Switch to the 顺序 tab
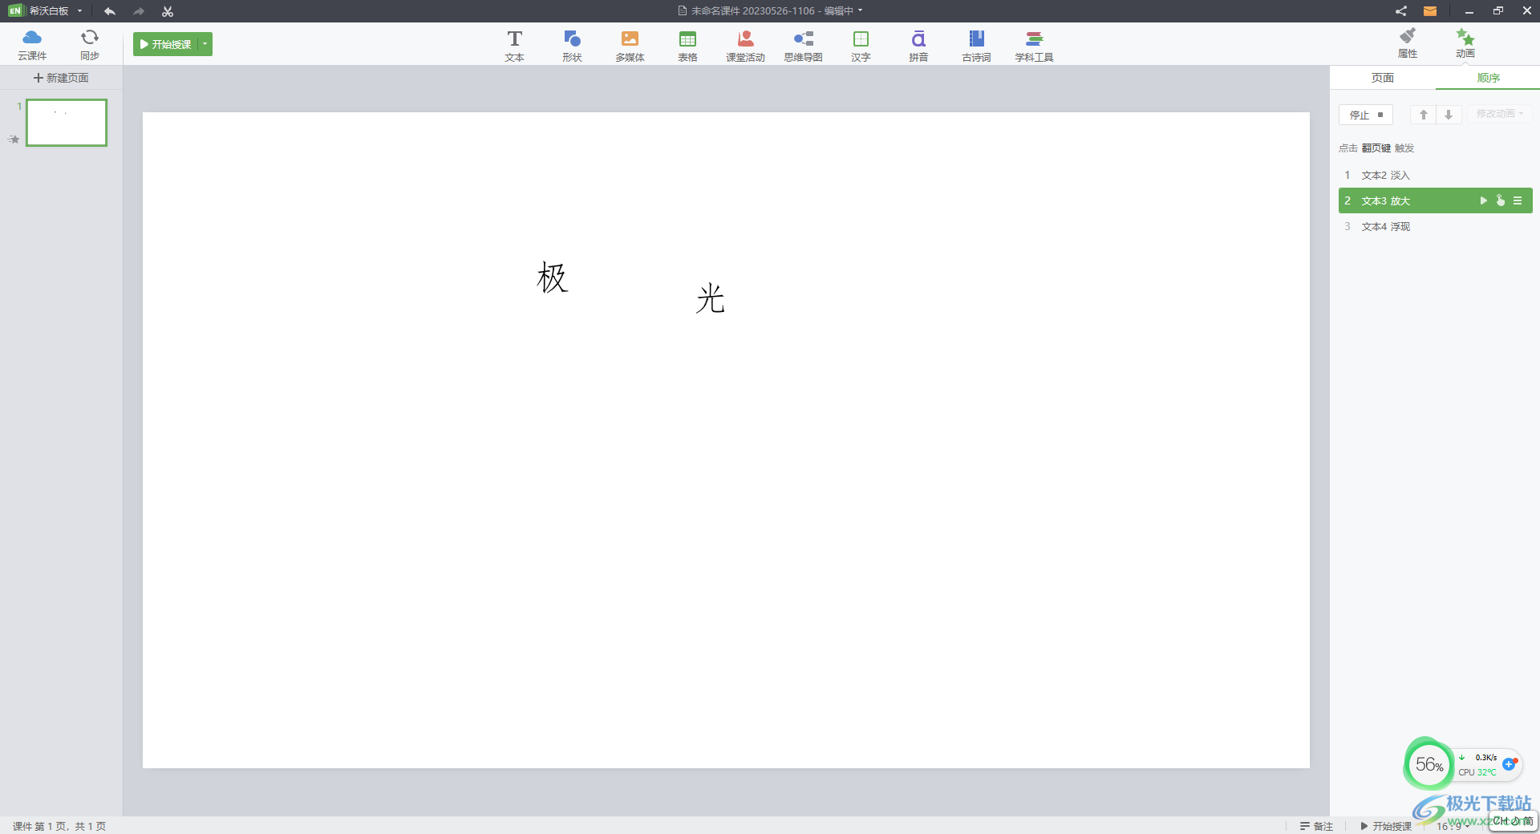This screenshot has height=834, width=1540. (1489, 78)
